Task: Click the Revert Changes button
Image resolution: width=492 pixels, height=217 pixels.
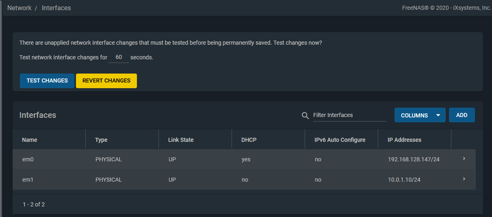Action: point(106,80)
